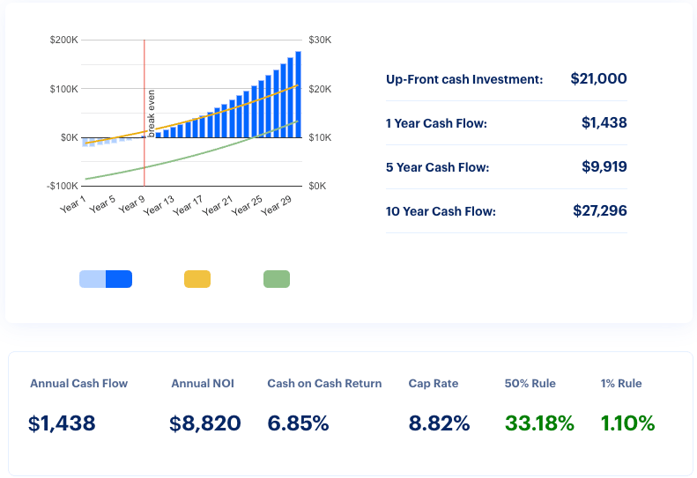Click the Annual Cash Flow heading
This screenshot has height=478, width=697.
[x=78, y=384]
